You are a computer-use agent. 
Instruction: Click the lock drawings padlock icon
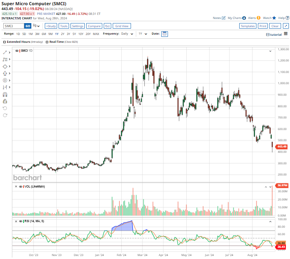[x=5, y=101]
